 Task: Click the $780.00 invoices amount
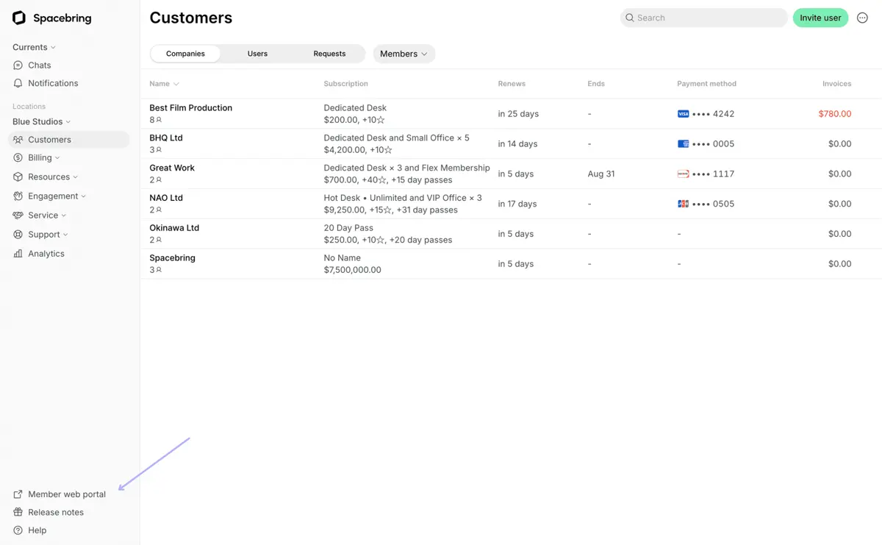click(835, 114)
